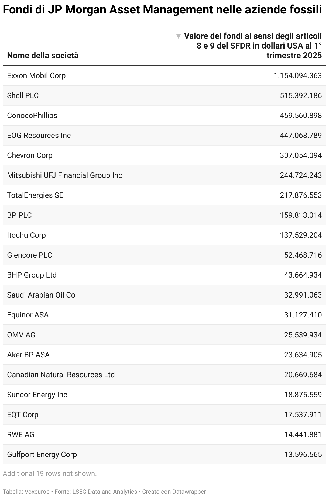Select the Itochu Corp value 137.529.204
Viewport: 329px width, 498px height.
coord(301,235)
